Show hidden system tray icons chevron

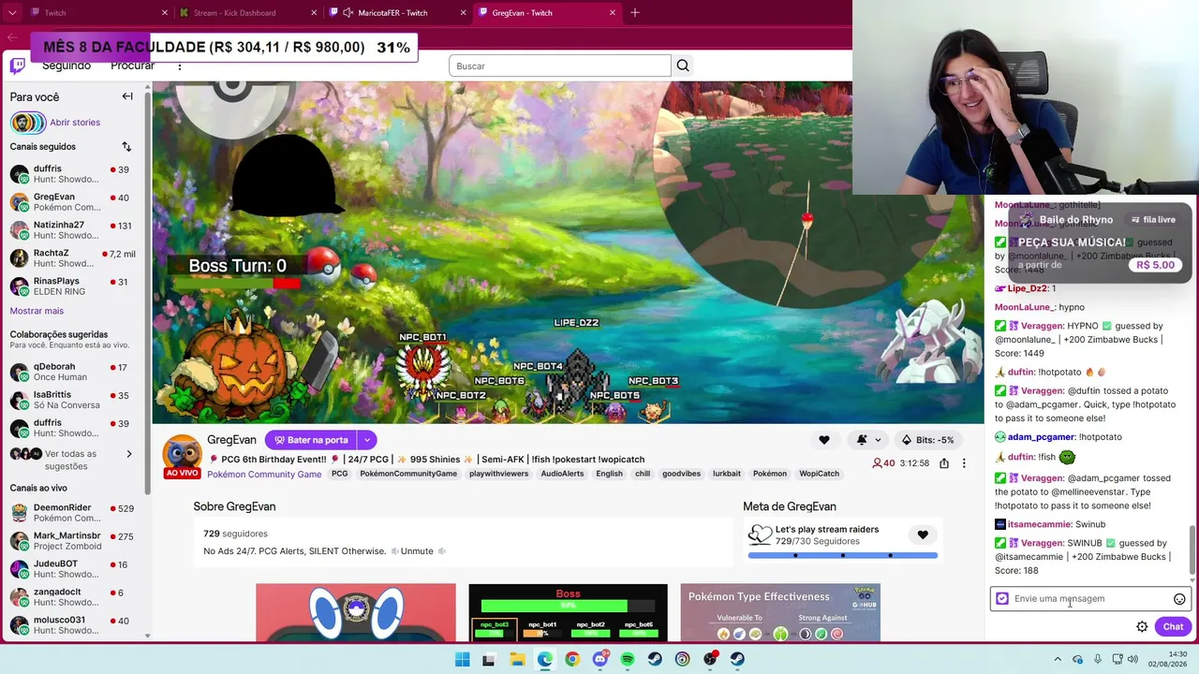[1058, 659]
